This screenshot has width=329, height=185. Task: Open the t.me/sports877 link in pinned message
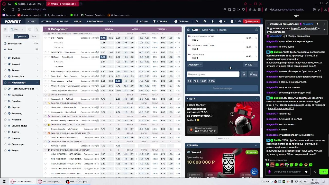click(304, 29)
